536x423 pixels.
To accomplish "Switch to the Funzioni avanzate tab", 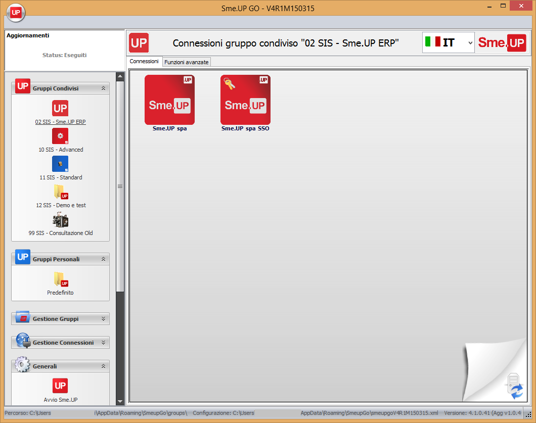I will point(186,62).
